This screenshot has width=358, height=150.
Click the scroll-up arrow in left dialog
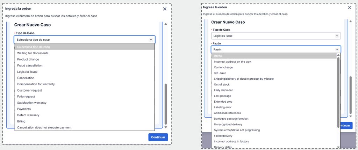coord(166,24)
